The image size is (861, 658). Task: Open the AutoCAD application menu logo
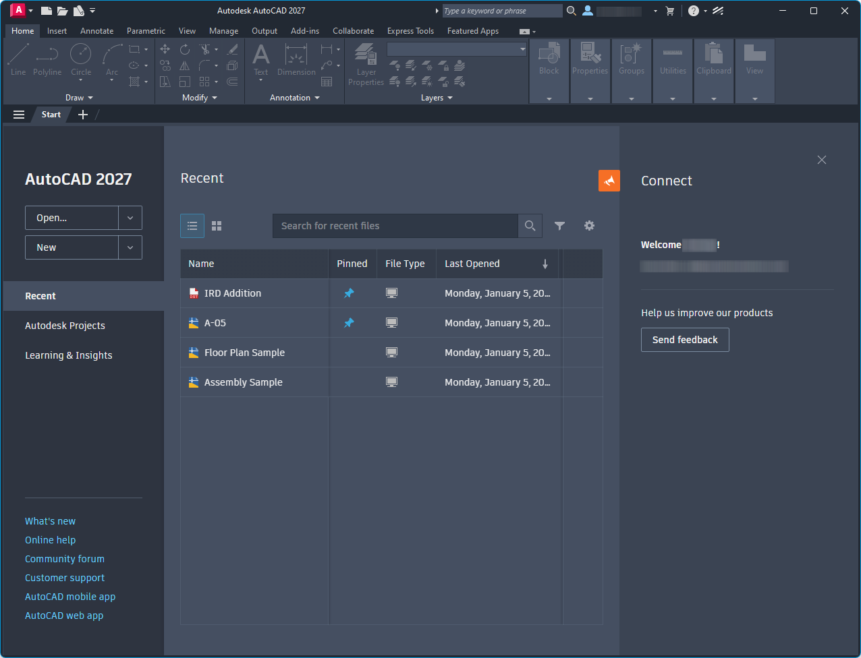18,10
